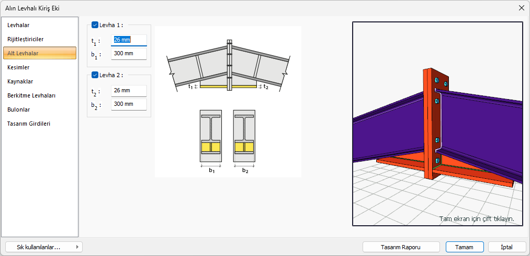Click the t1 thickness input field

coord(129,40)
